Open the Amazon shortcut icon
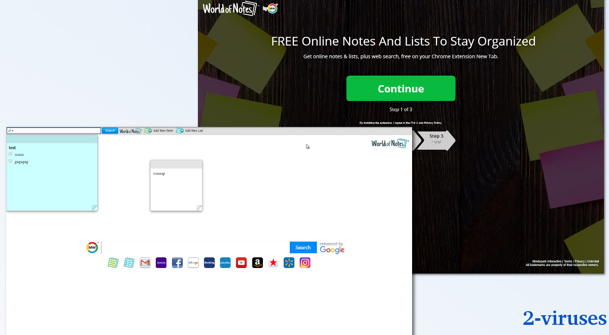Image resolution: width=609 pixels, height=335 pixels. pos(257,262)
